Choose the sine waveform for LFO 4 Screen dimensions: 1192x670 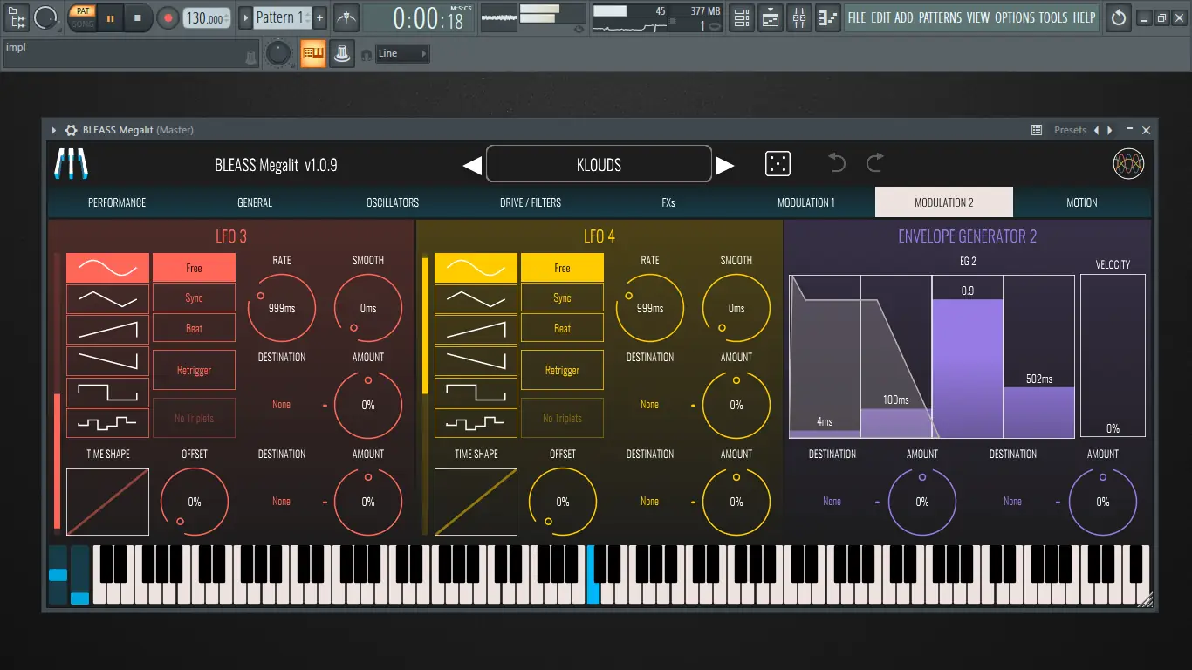476,268
